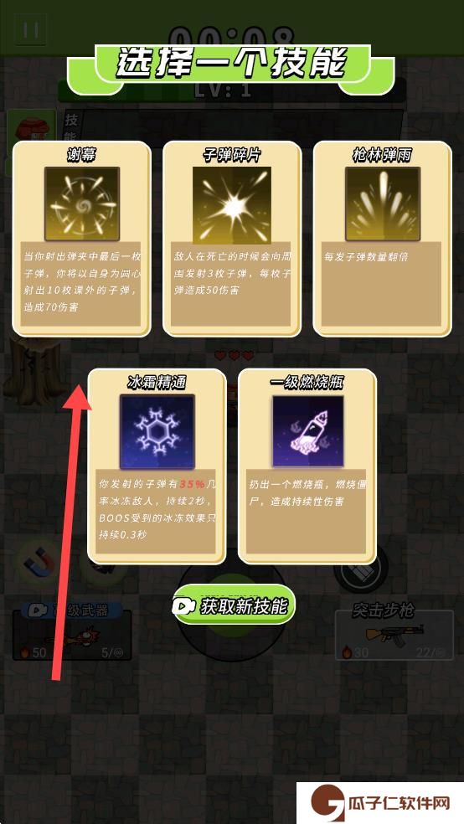Click the LV: 1 experience progress bar
This screenshot has height=824, width=464.
231,90
